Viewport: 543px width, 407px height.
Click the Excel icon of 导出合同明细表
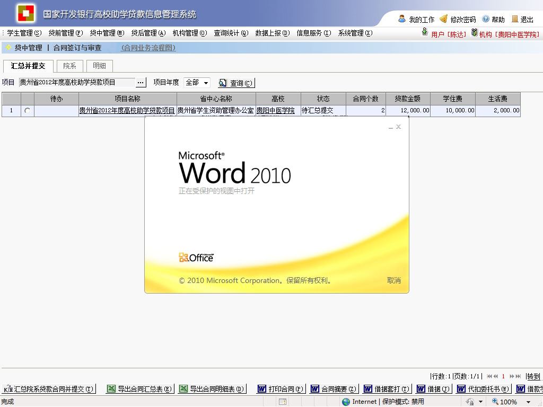tap(183, 389)
